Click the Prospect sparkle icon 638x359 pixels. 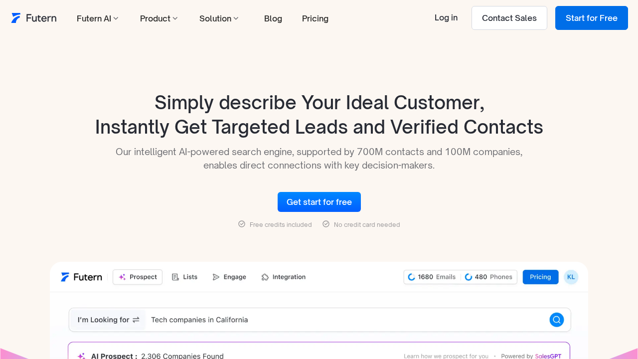pos(122,277)
